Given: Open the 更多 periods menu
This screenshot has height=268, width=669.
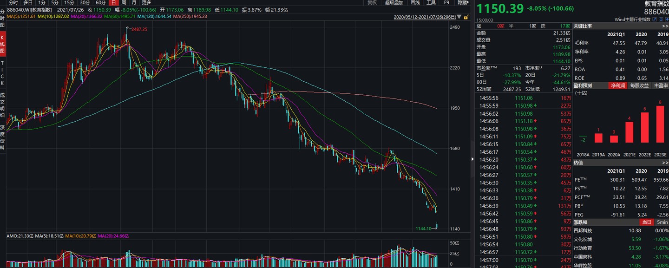Looking at the screenshot, I should (146, 3).
